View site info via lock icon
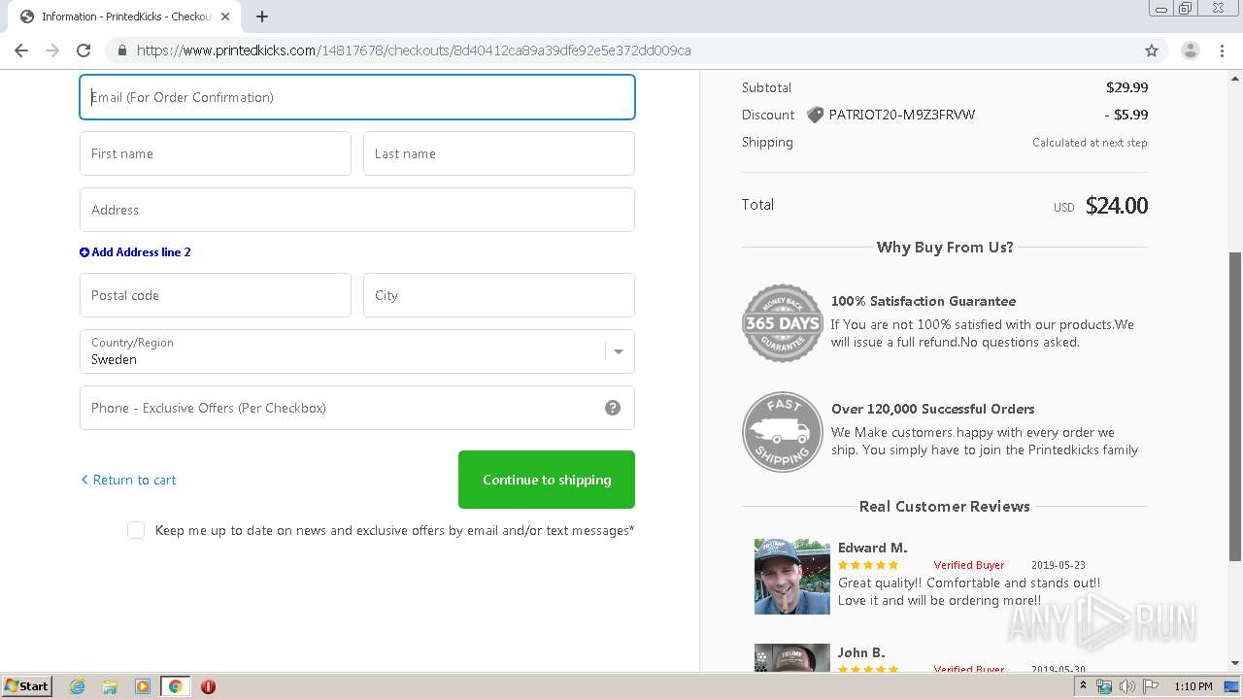 pyautogui.click(x=122, y=50)
